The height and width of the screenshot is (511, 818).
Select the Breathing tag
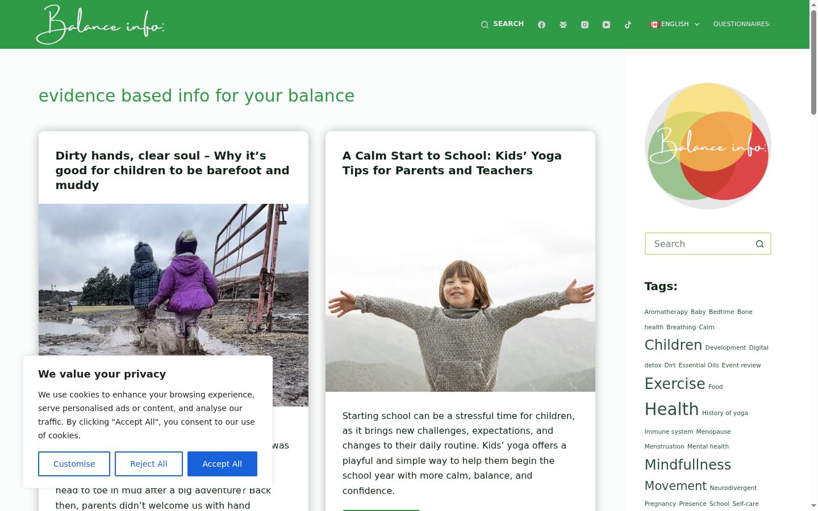681,327
